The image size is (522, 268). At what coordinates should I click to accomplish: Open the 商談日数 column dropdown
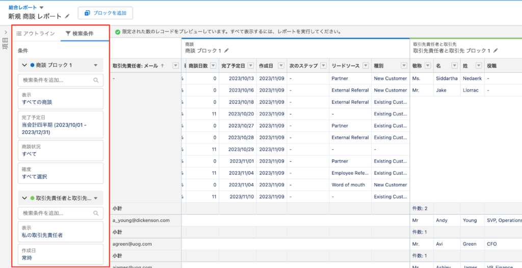213,66
